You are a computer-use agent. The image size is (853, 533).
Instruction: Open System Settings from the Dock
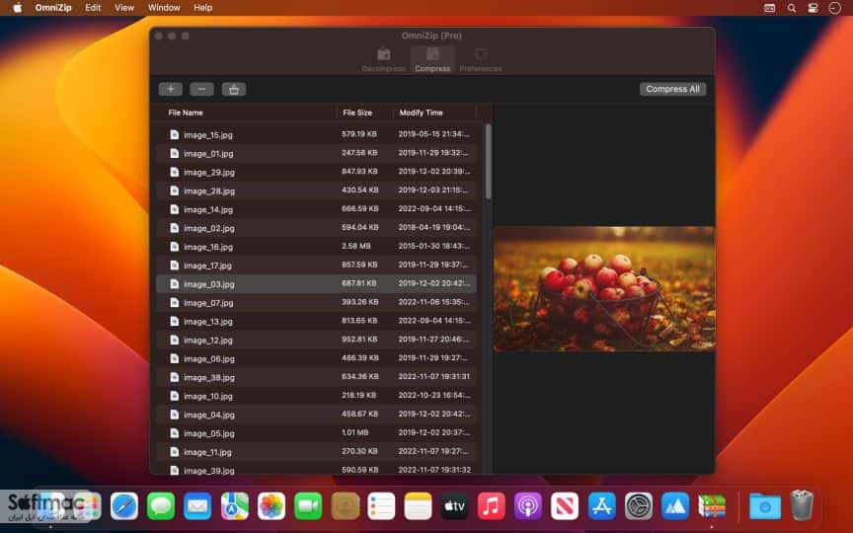[x=639, y=506]
